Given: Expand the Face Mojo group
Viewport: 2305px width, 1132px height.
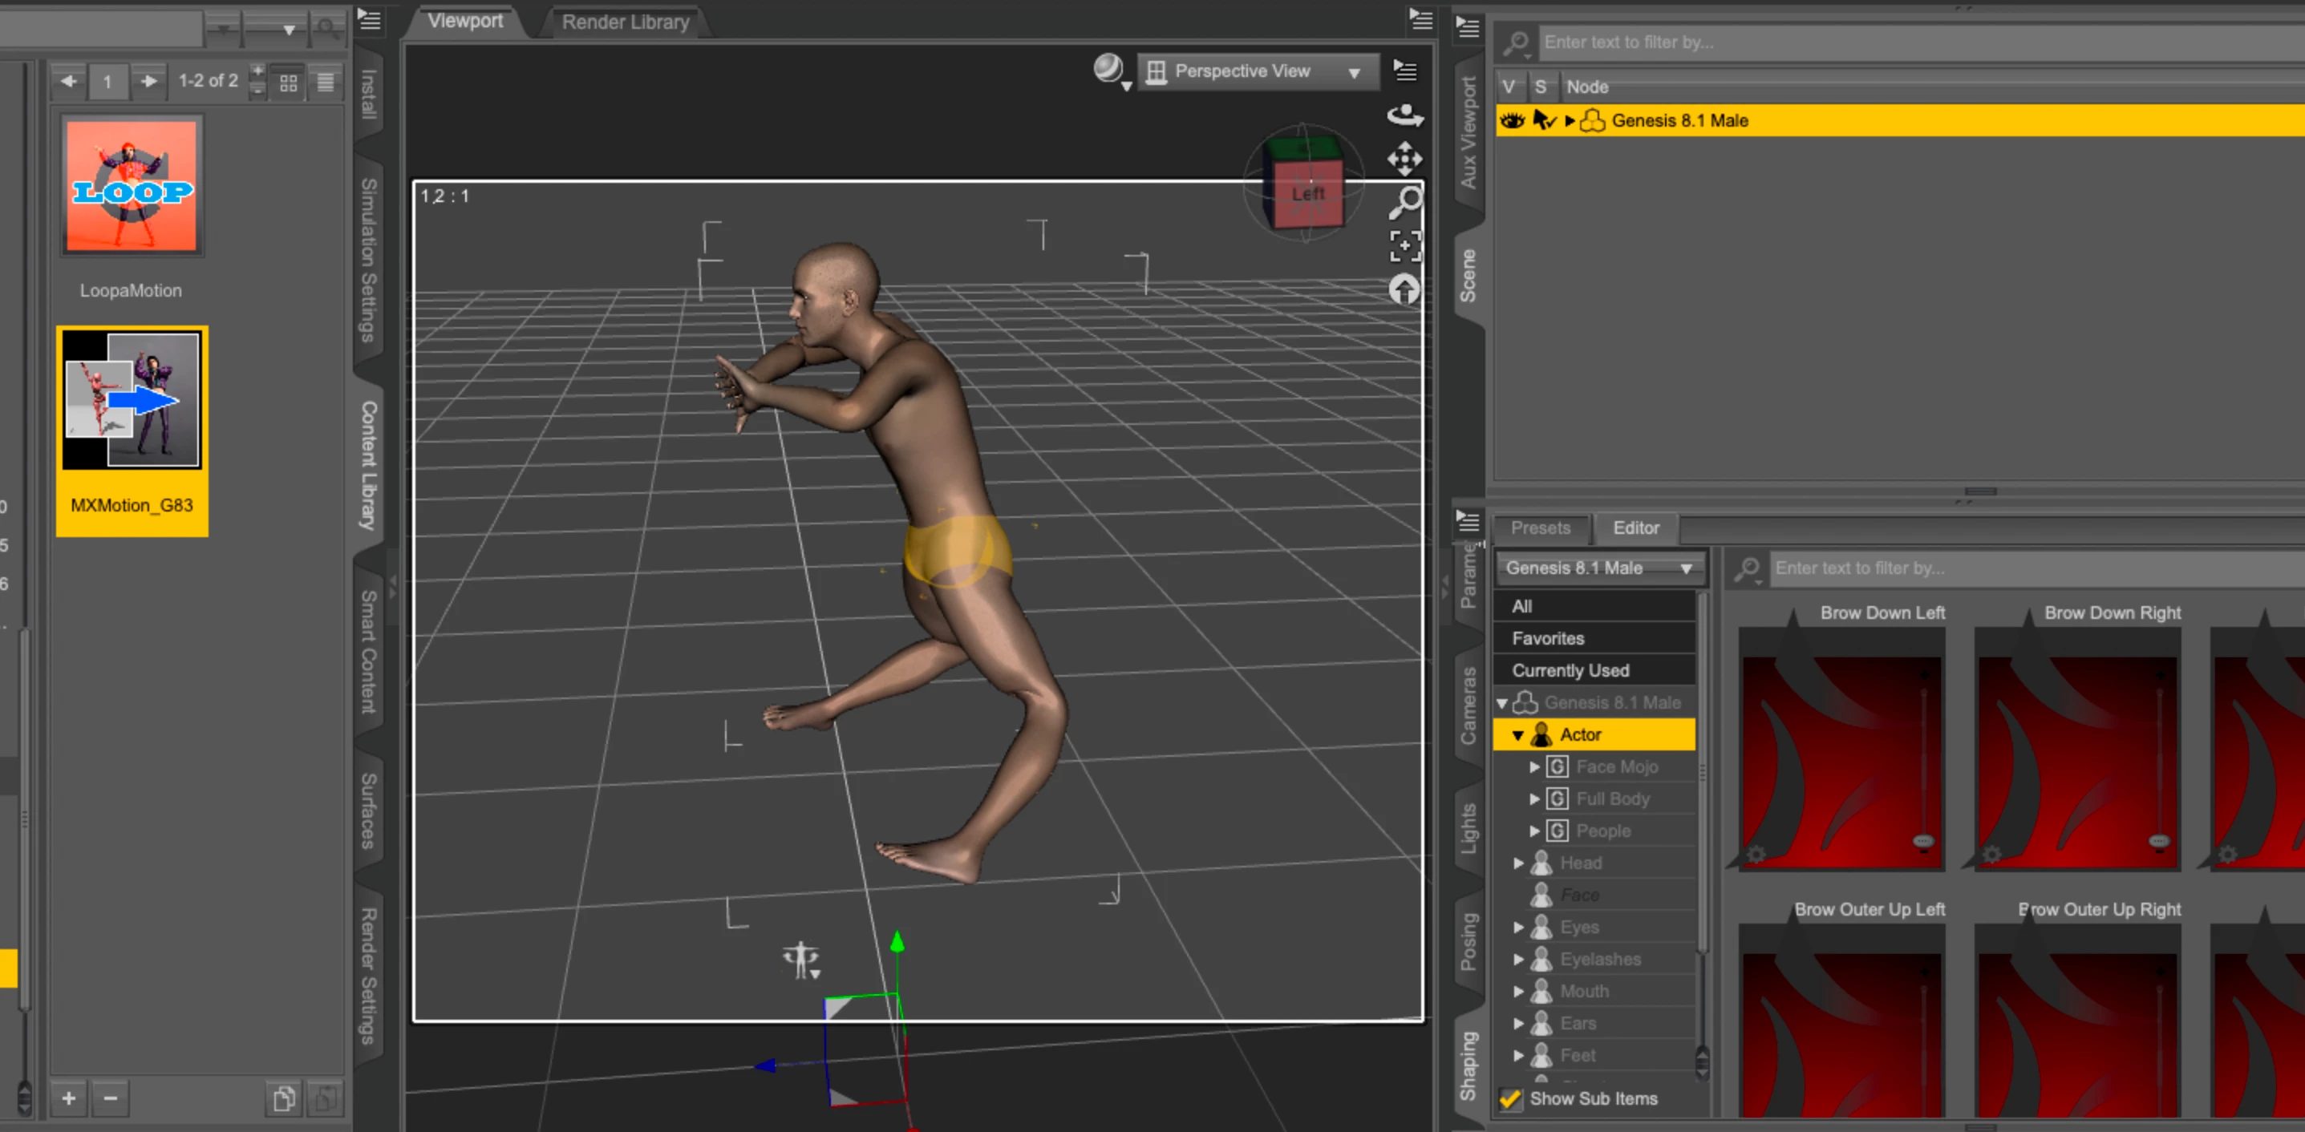Looking at the screenshot, I should tap(1534, 766).
